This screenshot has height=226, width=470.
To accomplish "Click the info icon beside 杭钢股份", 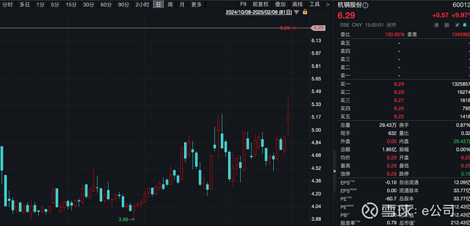I will 366,5.
